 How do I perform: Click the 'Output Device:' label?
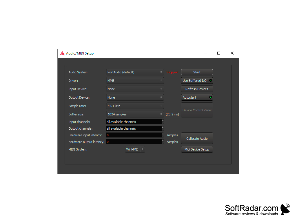click(x=79, y=97)
